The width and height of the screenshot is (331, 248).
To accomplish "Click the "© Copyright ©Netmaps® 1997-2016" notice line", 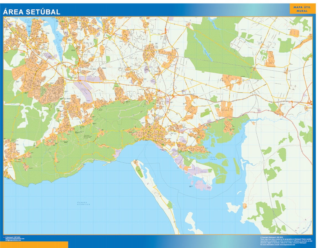I will [272, 237].
